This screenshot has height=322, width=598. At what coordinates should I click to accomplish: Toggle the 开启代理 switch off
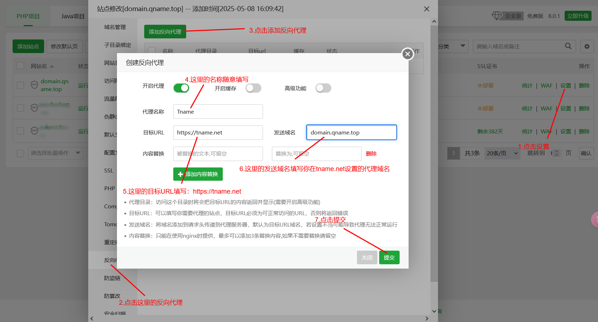[181, 88]
